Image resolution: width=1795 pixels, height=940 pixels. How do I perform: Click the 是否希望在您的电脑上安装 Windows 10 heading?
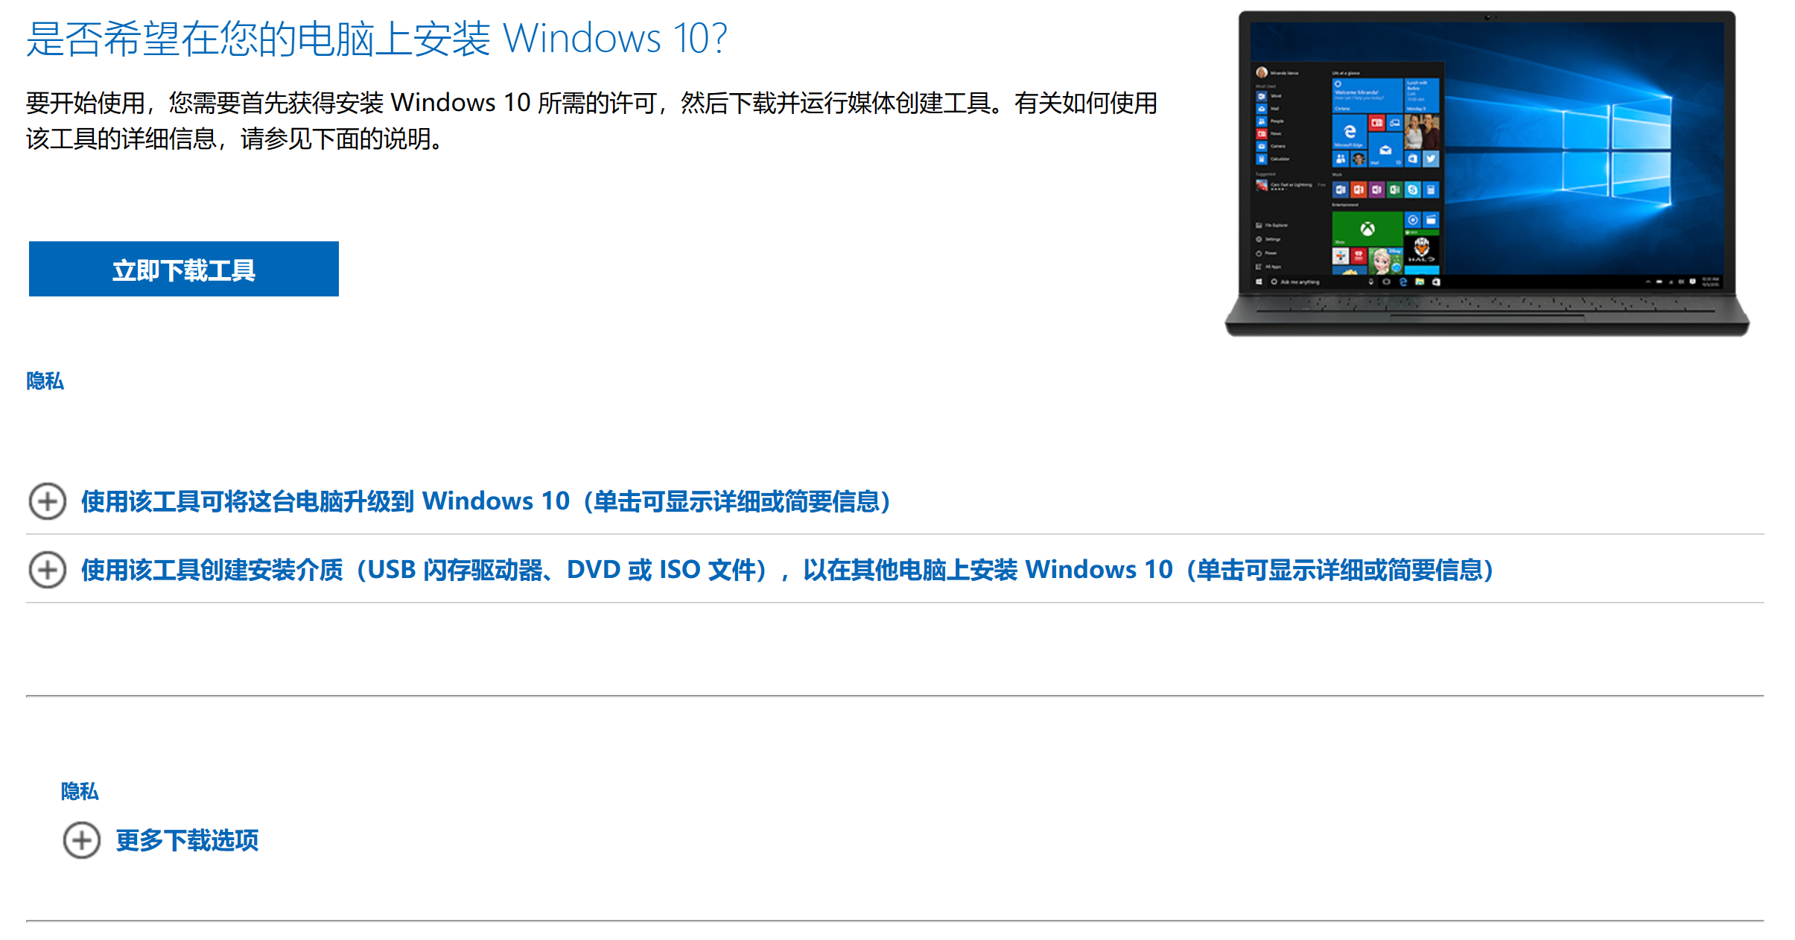pyautogui.click(x=377, y=39)
